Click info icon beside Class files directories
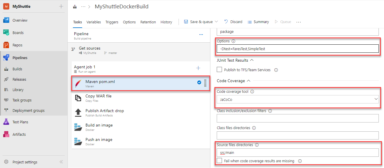Image resolution: width=384 pixels, height=168 pixels. point(254,128)
